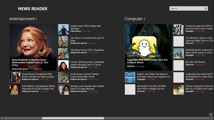Screen dimensions: 214x120
Task: Open 'Remember The Best Of WWII Films' headline
Action: click(x=151, y=87)
